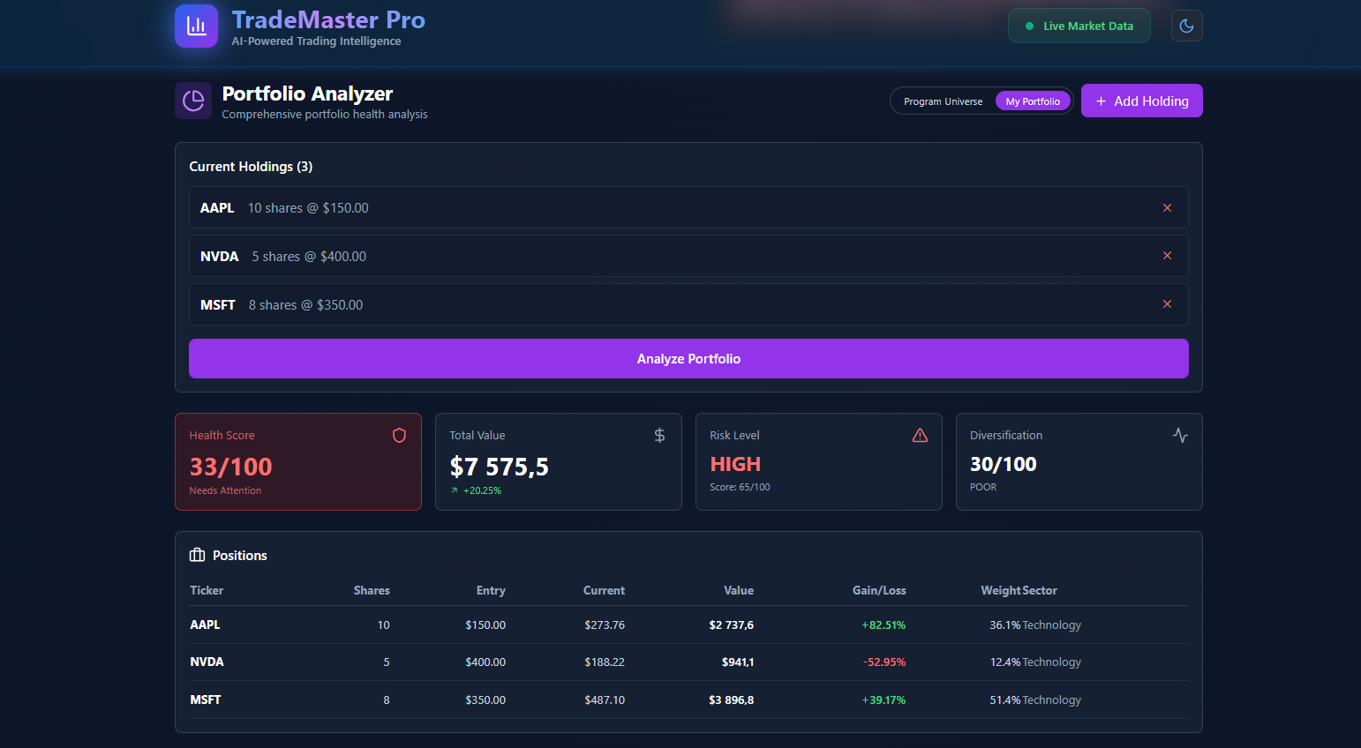Toggle the My Portfolio mode pill
The image size is (1361, 748).
coord(1033,101)
